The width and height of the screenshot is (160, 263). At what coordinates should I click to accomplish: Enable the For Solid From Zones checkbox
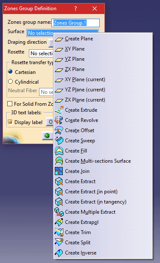tap(10, 104)
